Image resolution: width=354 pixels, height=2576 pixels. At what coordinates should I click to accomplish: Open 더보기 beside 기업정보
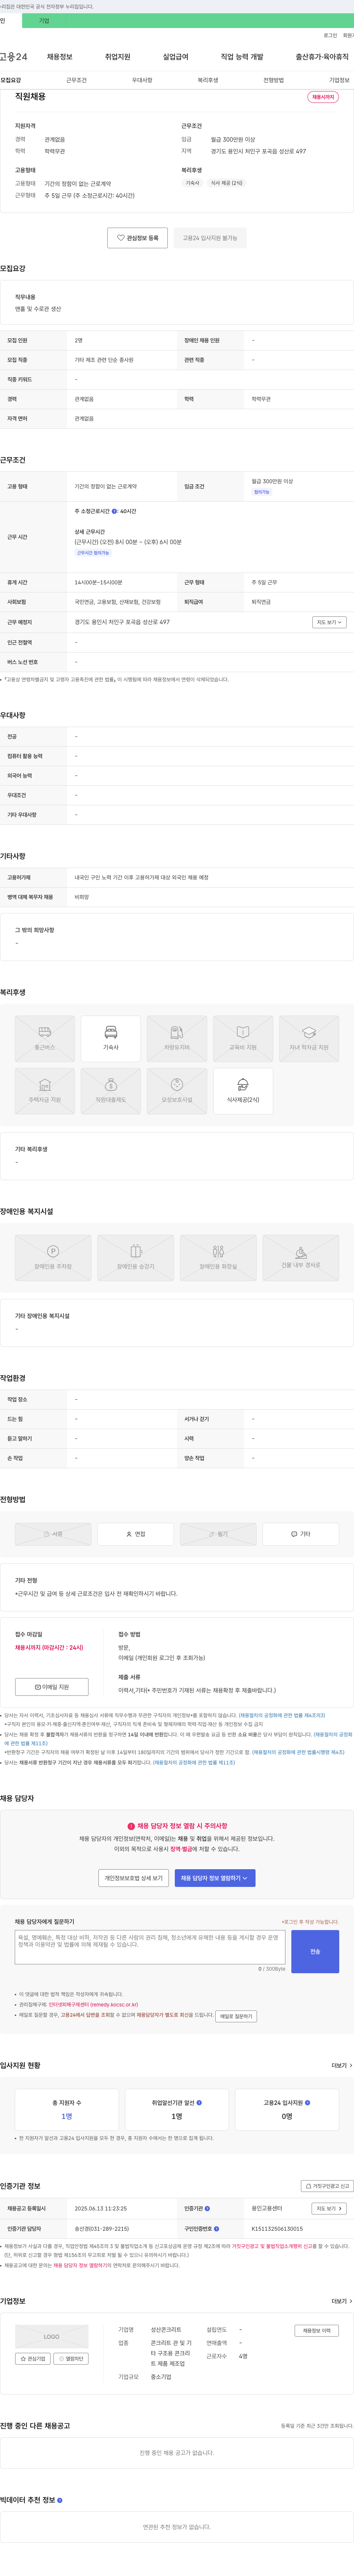click(342, 2301)
